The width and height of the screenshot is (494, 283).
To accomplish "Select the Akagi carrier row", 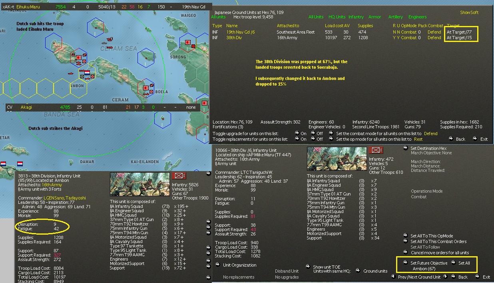I will (x=102, y=108).
